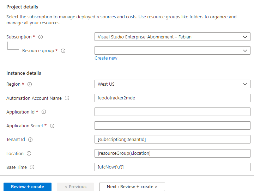The width and height of the screenshot is (254, 196).
Task: Click info icon beside Location label
Action: [29, 154]
